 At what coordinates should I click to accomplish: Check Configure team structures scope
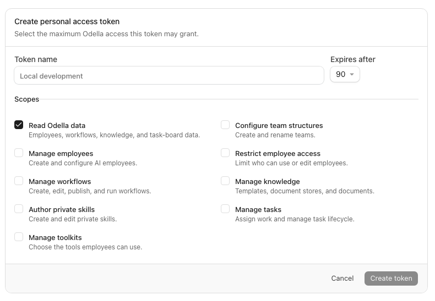[225, 125]
